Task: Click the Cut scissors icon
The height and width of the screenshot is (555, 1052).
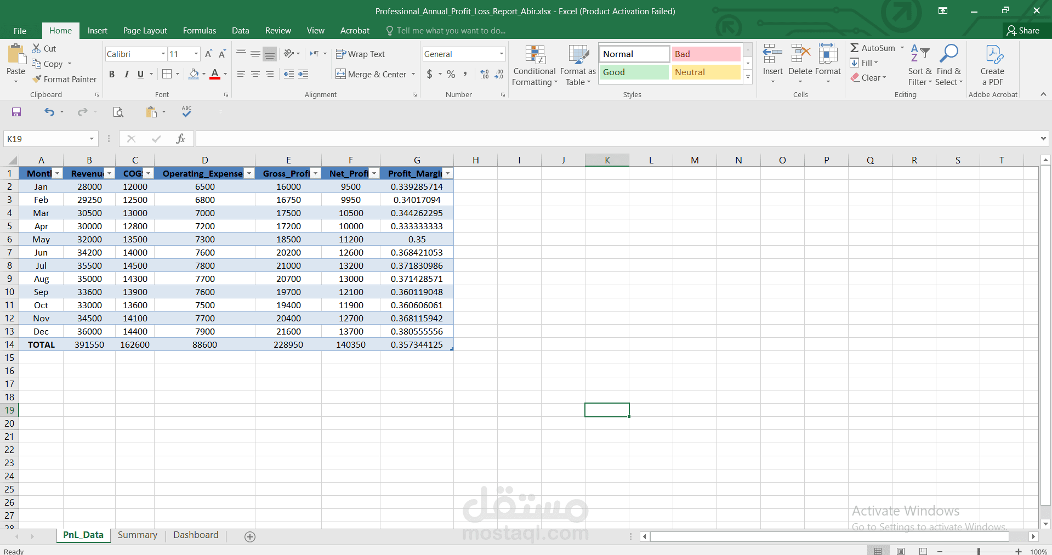Action: (x=36, y=48)
